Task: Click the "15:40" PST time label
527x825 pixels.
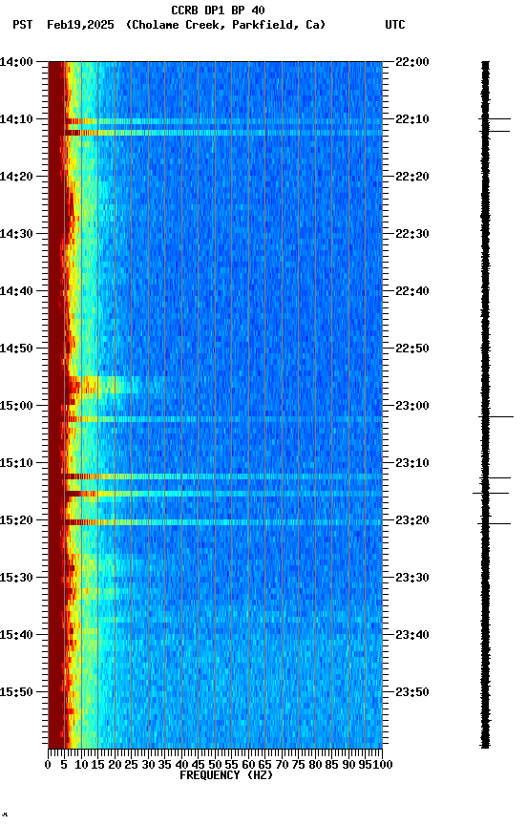Action: [16, 636]
